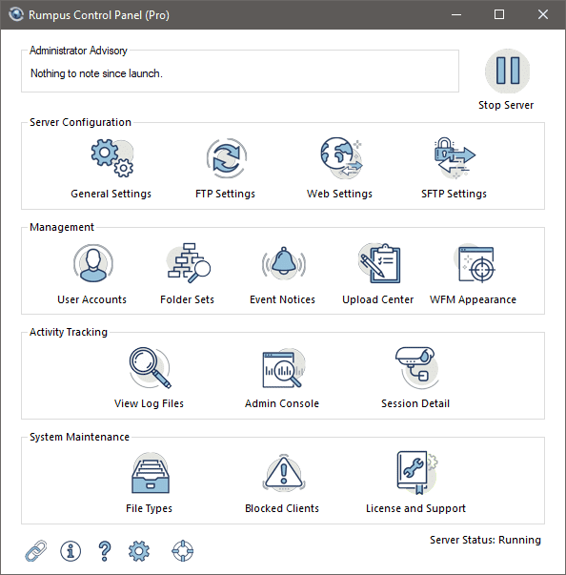
Task: Open Event Notices bell icon
Action: click(284, 263)
